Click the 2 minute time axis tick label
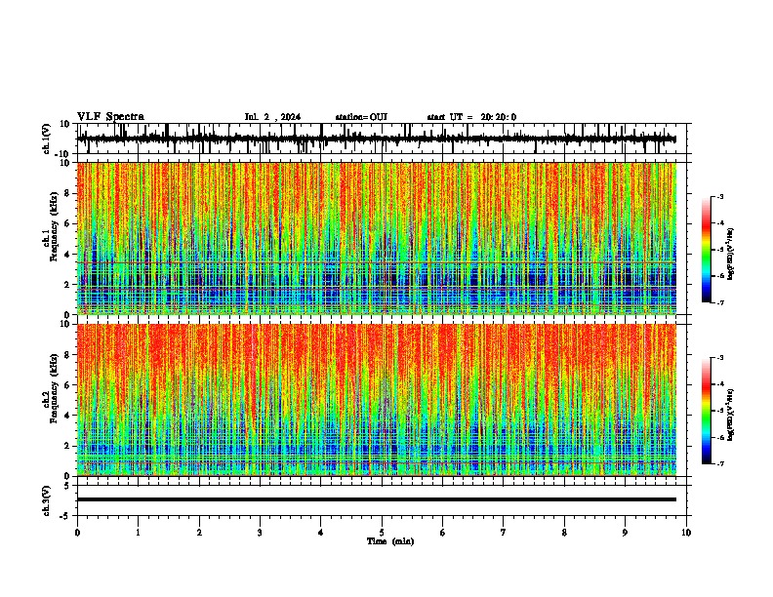Screen dimensions: 773x597 199,533
